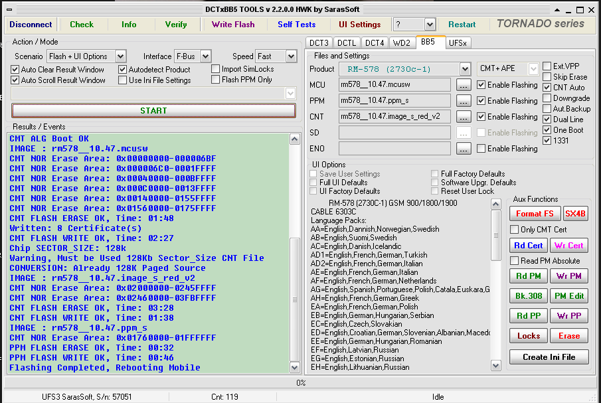
Task: Expand the empty combo box above START
Action: pyautogui.click(x=290, y=93)
